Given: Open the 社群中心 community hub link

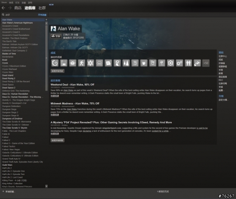Looking at the screenshot, I should tap(223, 56).
